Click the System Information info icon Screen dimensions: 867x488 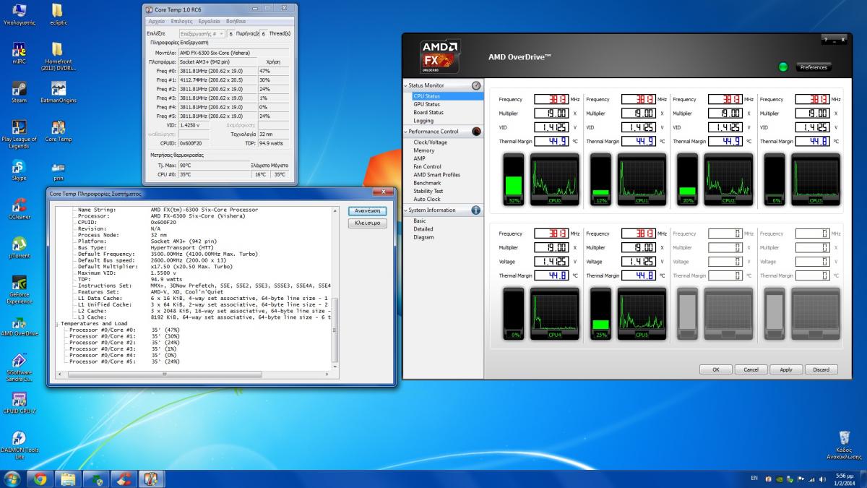coord(476,210)
